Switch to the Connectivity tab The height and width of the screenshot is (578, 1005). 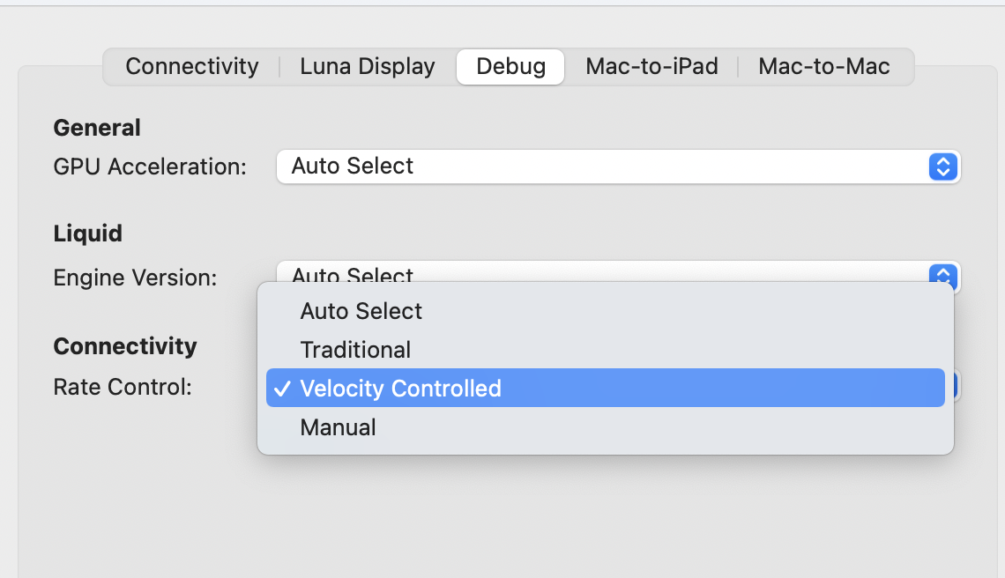click(x=191, y=67)
